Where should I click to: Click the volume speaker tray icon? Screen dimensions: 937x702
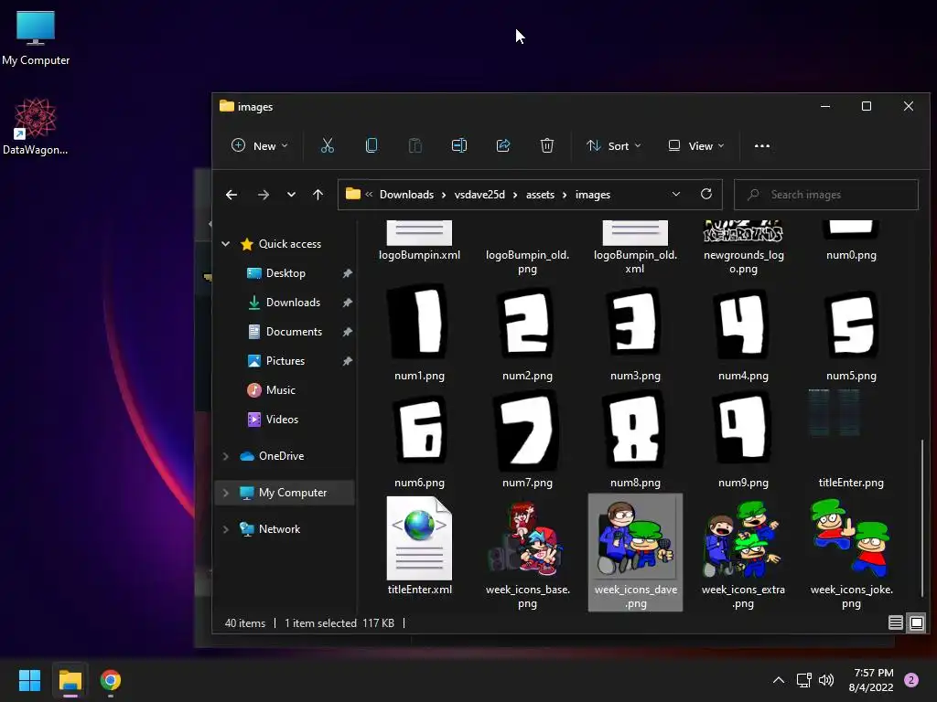tap(826, 680)
